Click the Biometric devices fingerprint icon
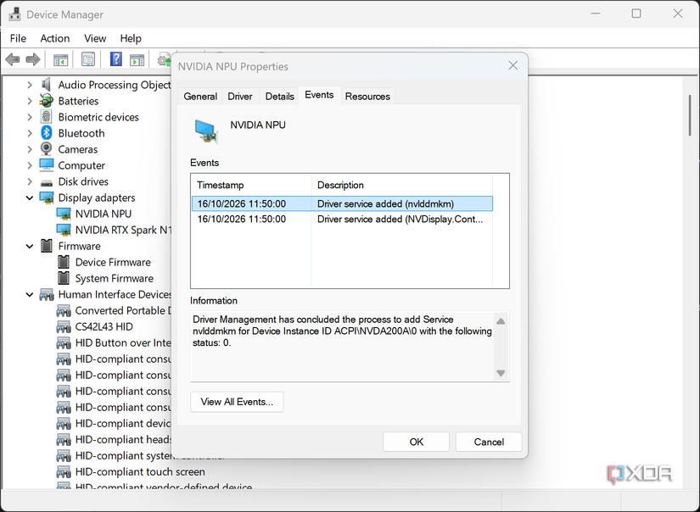Viewport: 700px width, 512px height. pyautogui.click(x=46, y=117)
